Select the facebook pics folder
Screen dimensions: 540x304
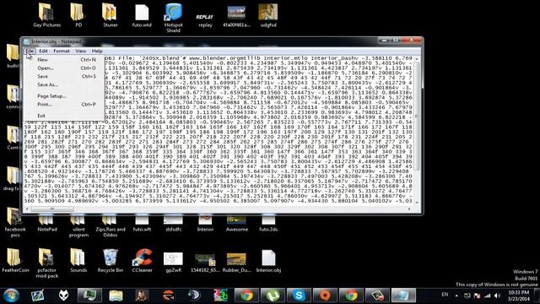point(15,222)
